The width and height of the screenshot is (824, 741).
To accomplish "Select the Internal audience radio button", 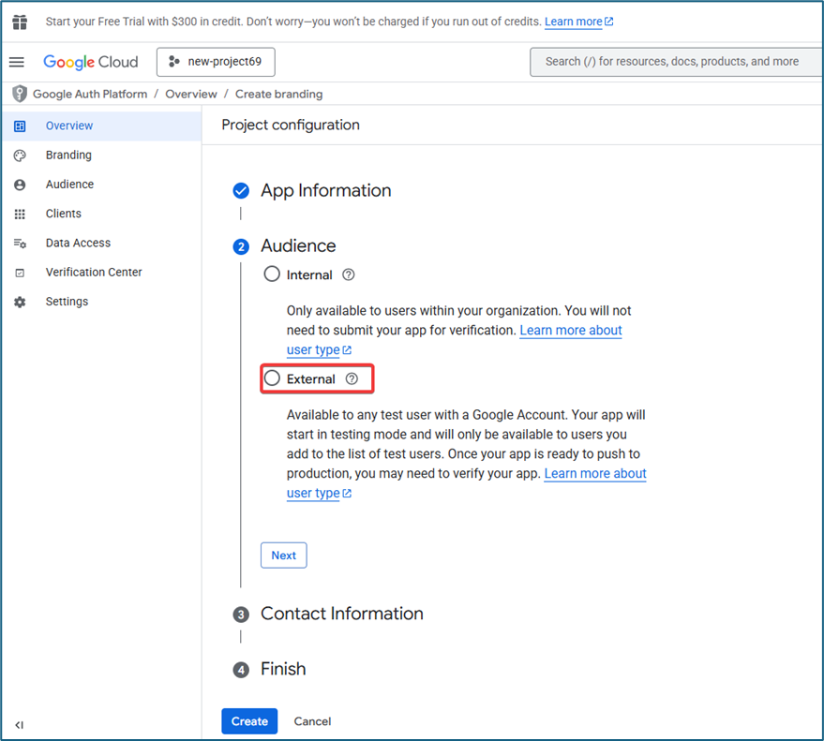I will (x=272, y=274).
